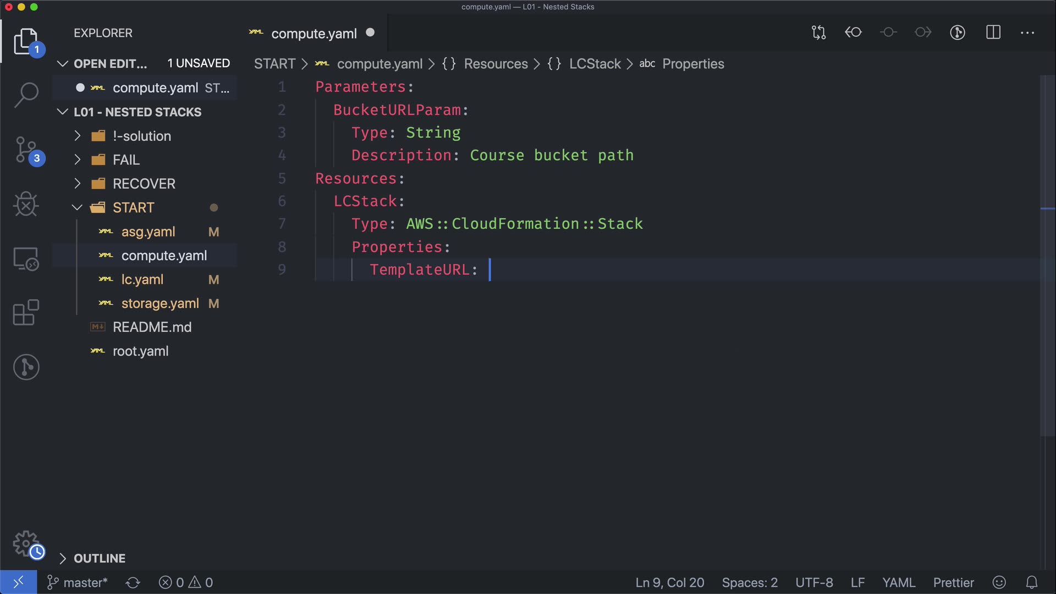1056x594 pixels.
Task: Open the Source Control view with badge 3
Action: click(x=26, y=150)
